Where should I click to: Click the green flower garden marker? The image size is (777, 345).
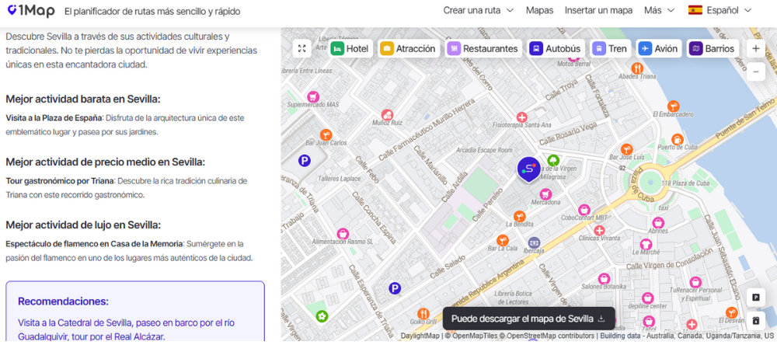pos(322,315)
